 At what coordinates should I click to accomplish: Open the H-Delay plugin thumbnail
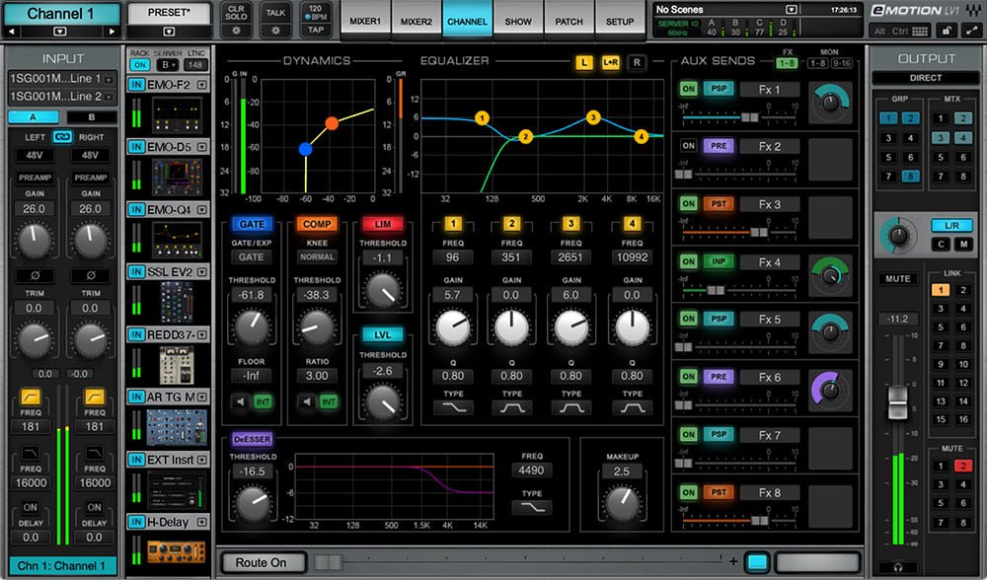[177, 551]
